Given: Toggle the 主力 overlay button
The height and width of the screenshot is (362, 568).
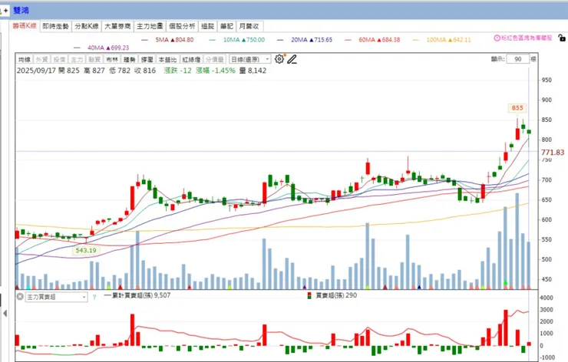Looking at the screenshot, I should [x=77, y=59].
